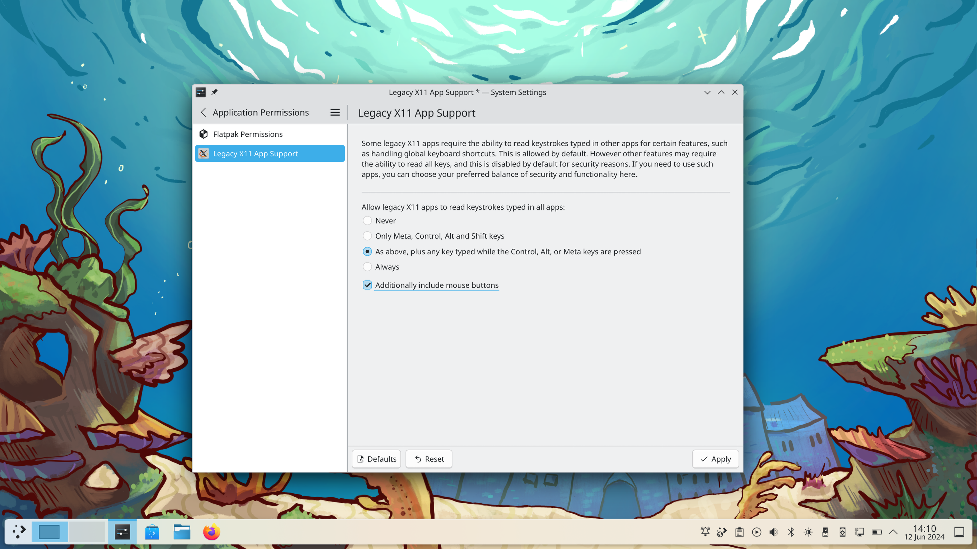The height and width of the screenshot is (549, 977).
Task: Open the volume tray icon
Action: pos(773,532)
